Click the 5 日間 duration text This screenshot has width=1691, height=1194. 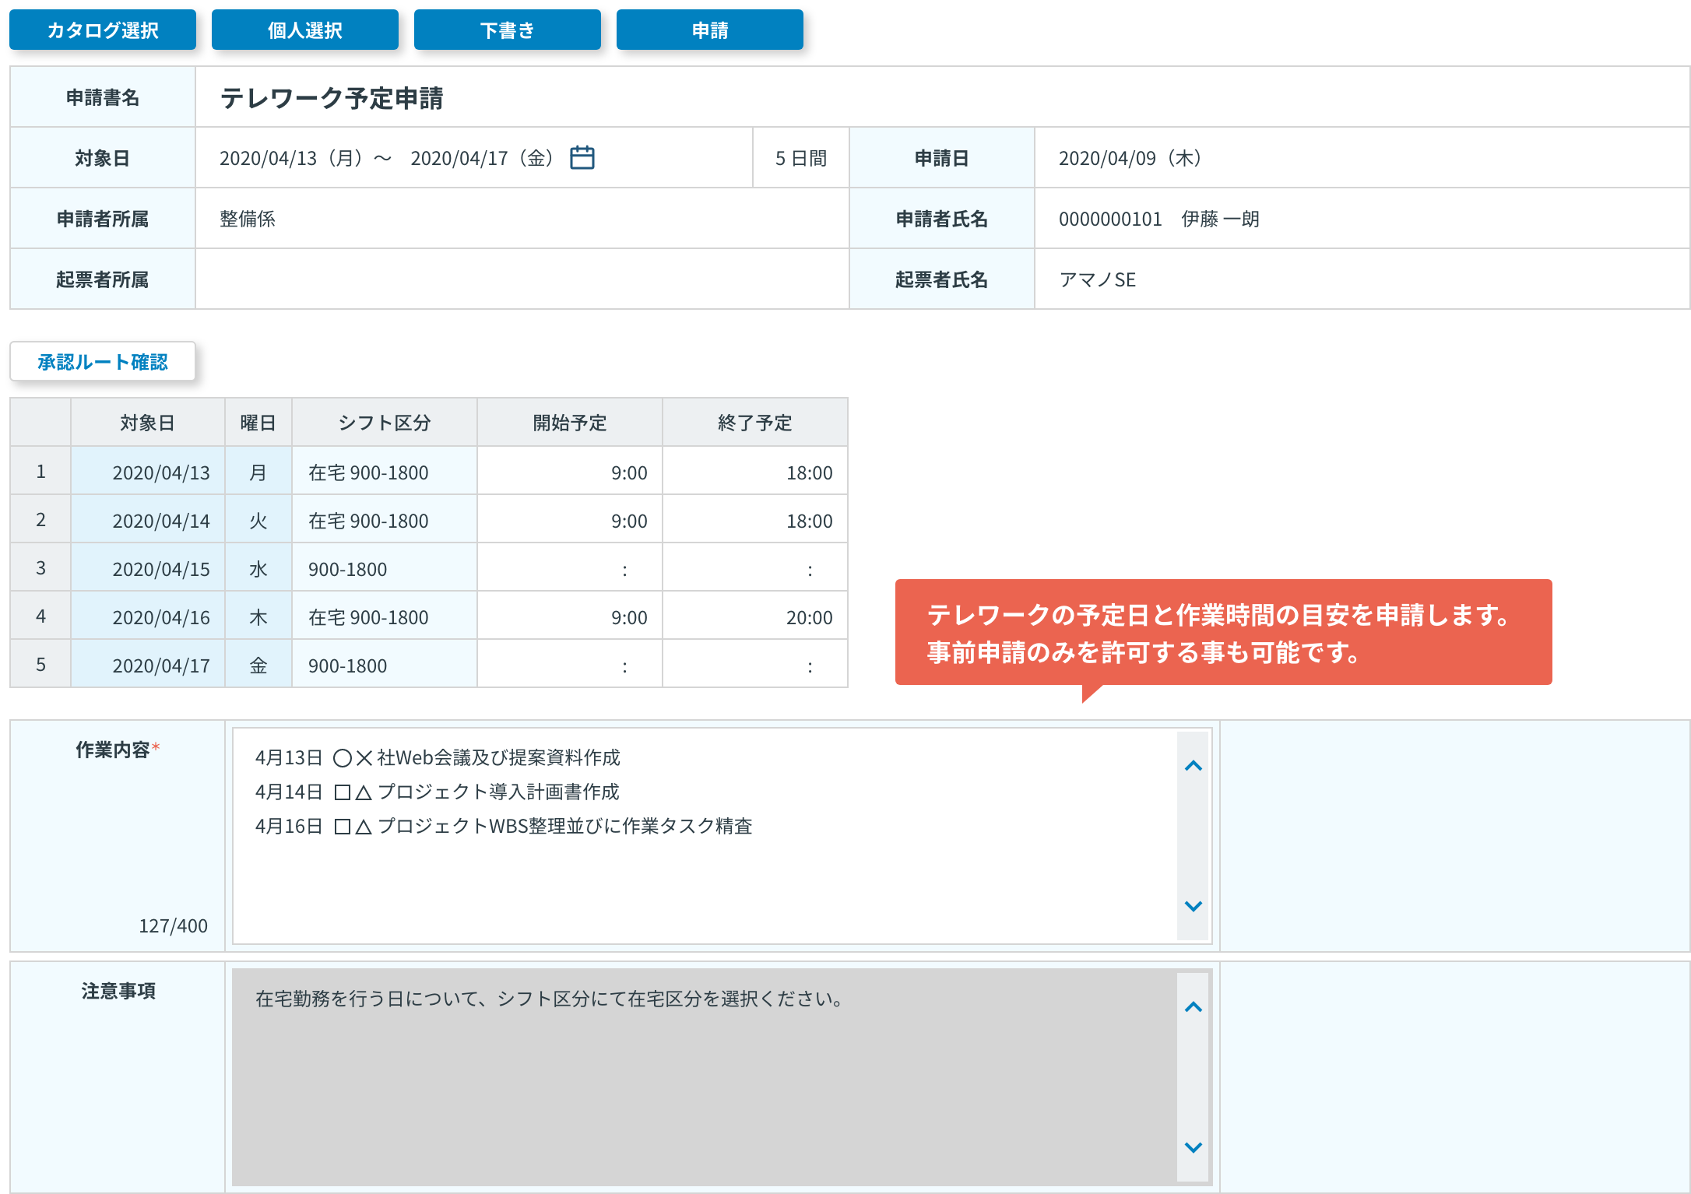(x=801, y=158)
